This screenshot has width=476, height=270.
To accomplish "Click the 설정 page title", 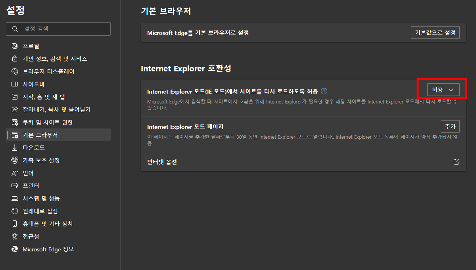I will [x=15, y=11].
